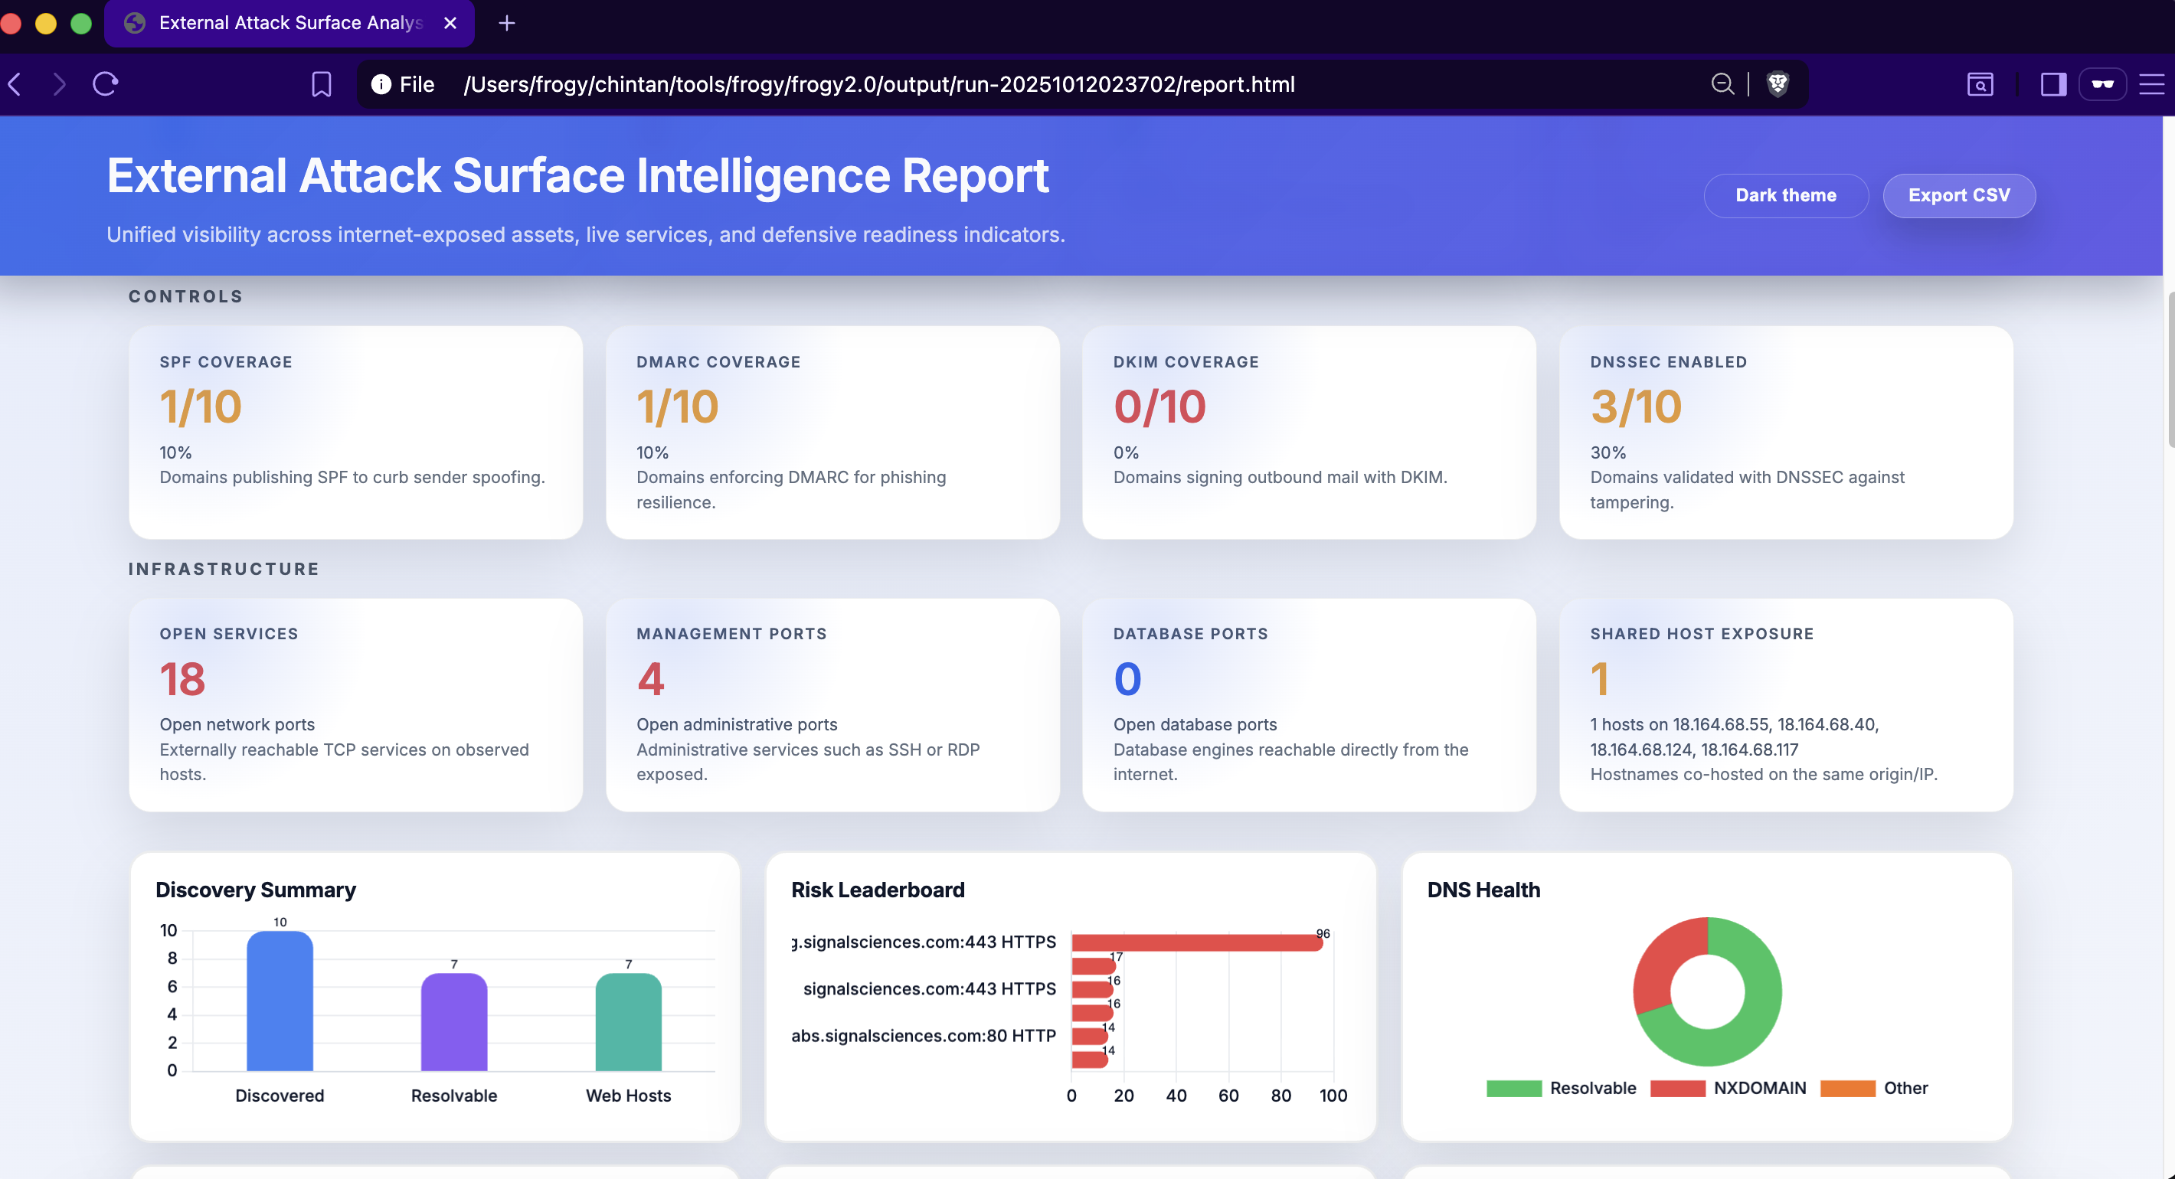Click the glasses private mode icon
This screenshot has width=2175, height=1179.
point(2102,84)
